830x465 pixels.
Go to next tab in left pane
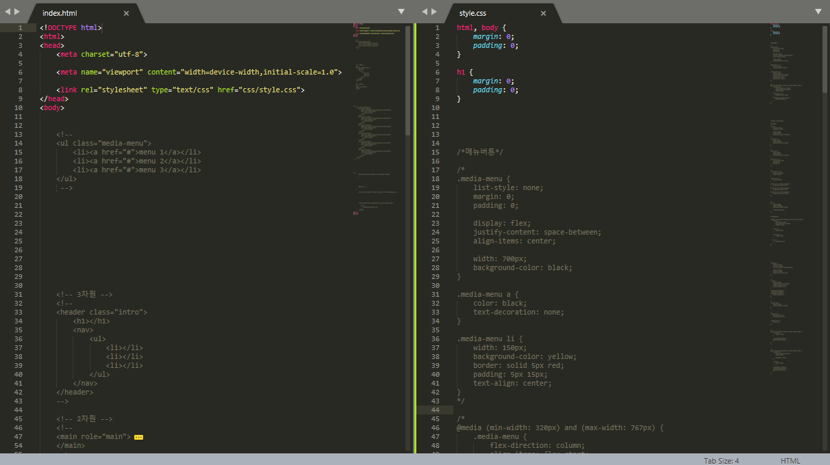coord(17,12)
